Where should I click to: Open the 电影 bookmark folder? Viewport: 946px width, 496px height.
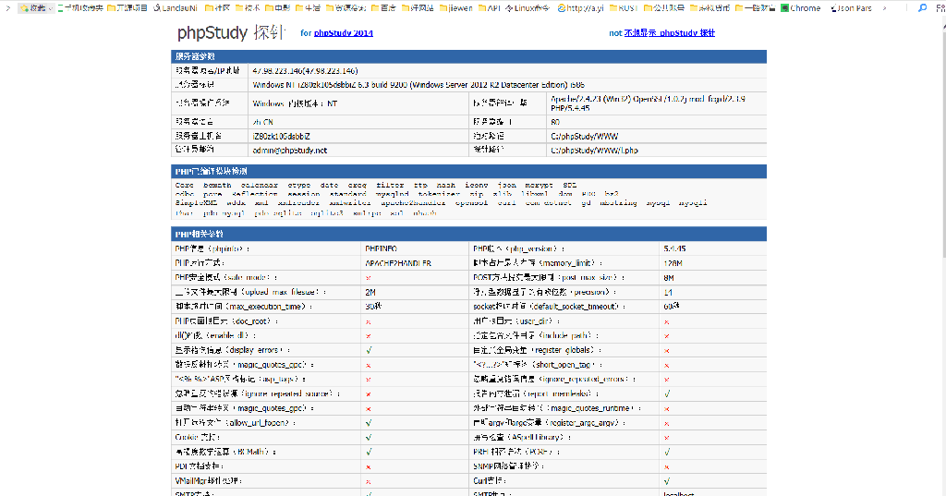point(277,7)
